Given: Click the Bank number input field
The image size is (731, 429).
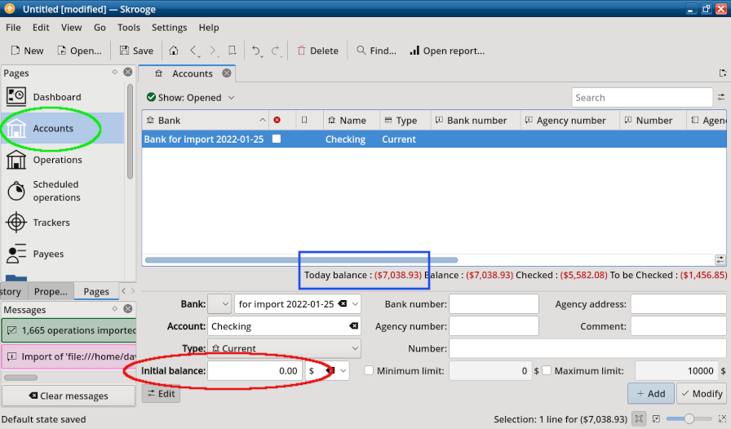Looking at the screenshot, I should (494, 304).
